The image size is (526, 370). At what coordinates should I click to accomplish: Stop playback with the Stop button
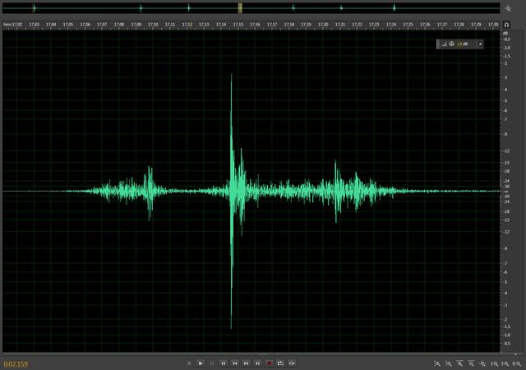pos(189,363)
